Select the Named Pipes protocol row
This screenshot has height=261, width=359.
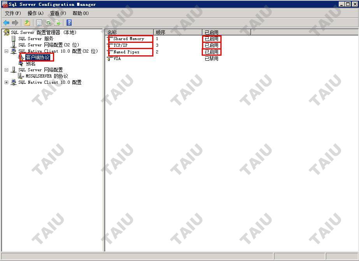pyautogui.click(x=127, y=52)
